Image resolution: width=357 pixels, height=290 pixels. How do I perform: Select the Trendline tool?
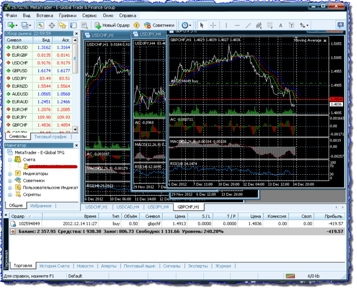click(x=248, y=25)
